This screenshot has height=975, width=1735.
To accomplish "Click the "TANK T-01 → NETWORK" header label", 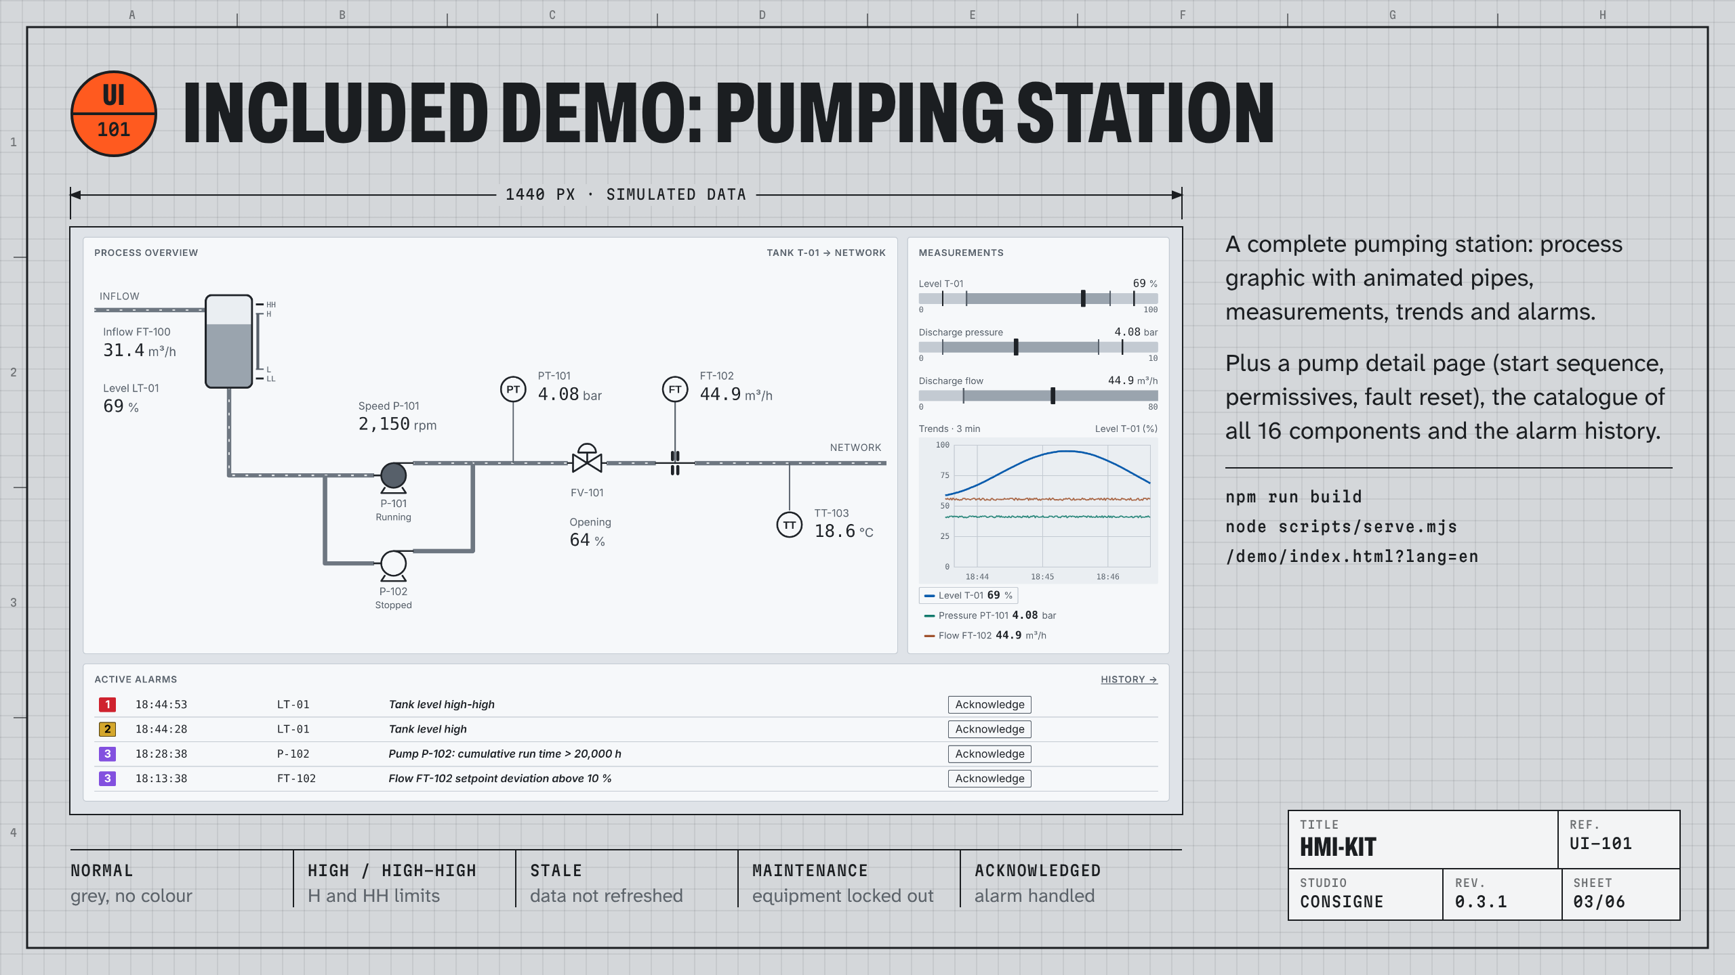I will click(826, 253).
